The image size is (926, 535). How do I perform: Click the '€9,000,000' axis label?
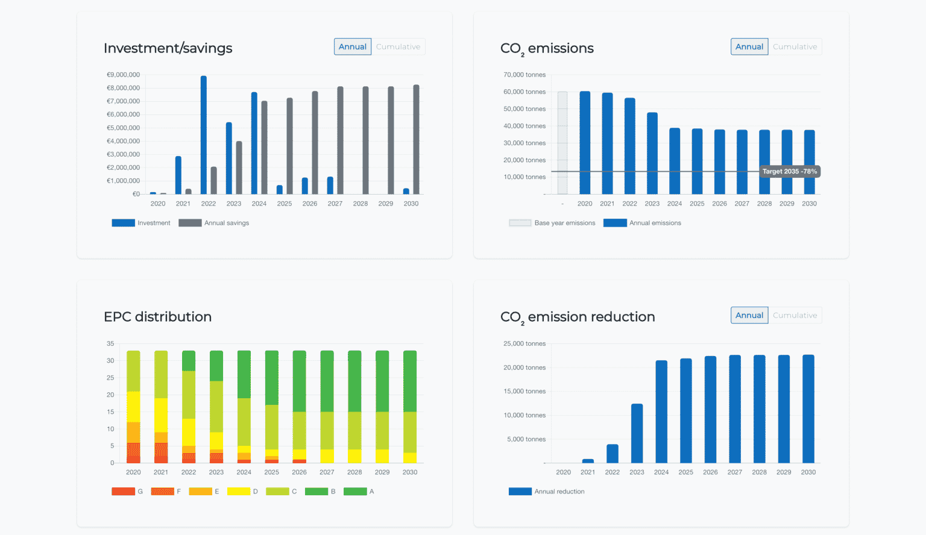(123, 75)
